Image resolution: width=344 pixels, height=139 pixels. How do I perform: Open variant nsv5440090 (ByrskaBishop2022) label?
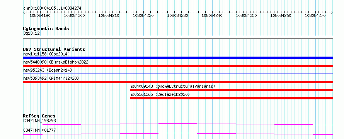pos(57,62)
